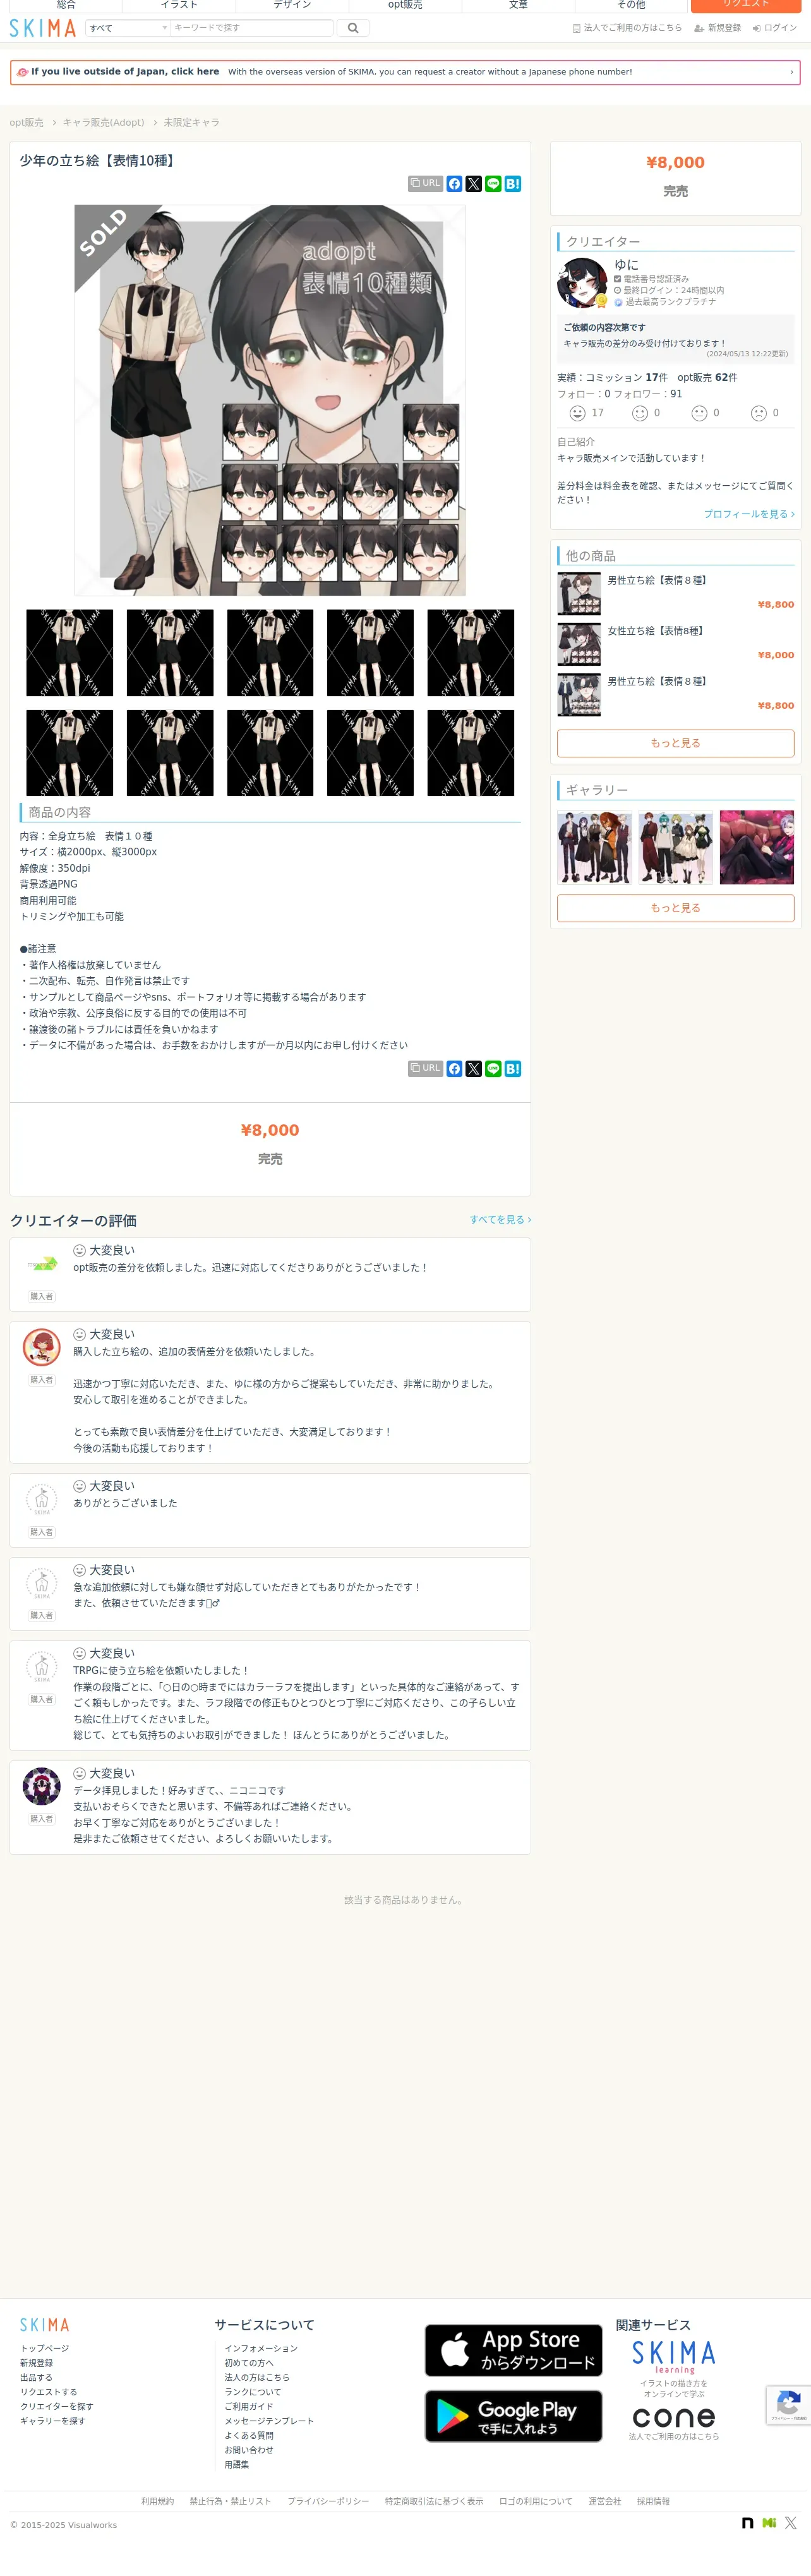Share on Facebook from bottom share row
The width and height of the screenshot is (811, 2576).
tap(454, 1068)
